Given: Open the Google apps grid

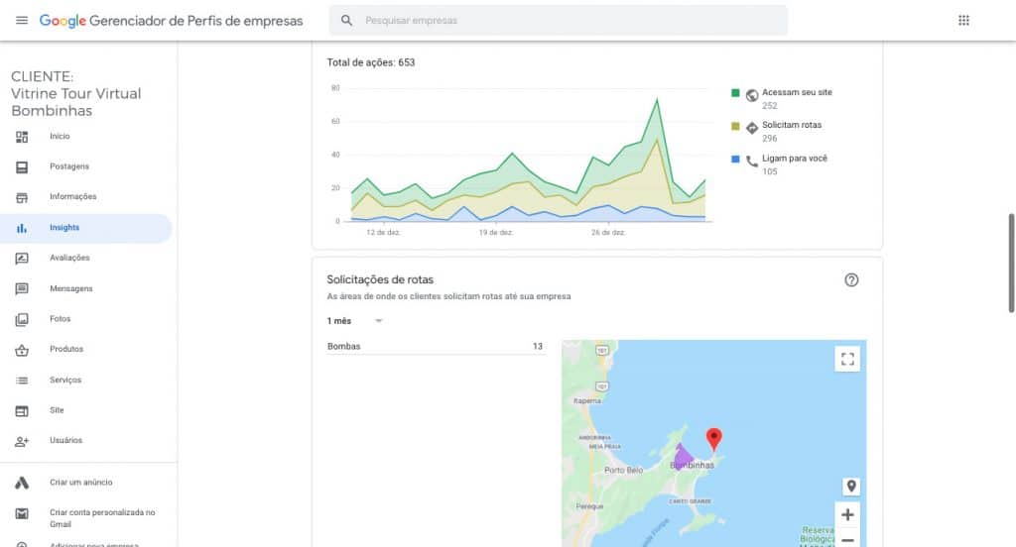Looking at the screenshot, I should (x=963, y=20).
